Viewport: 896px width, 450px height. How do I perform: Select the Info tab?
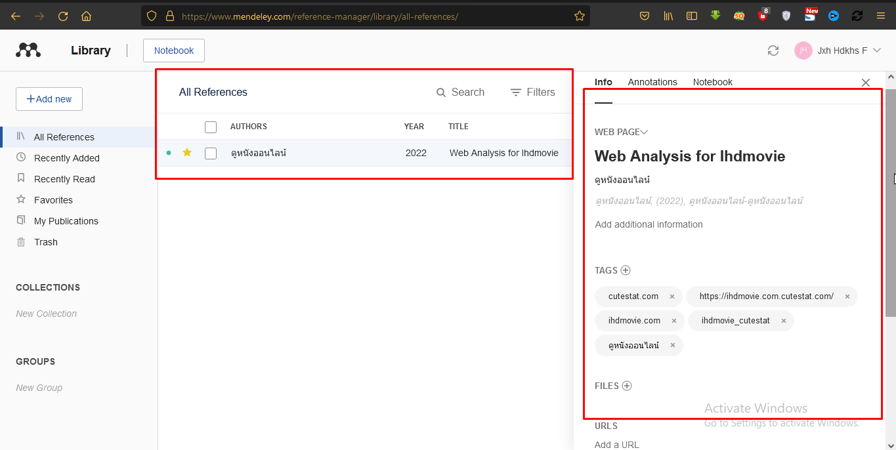[603, 82]
